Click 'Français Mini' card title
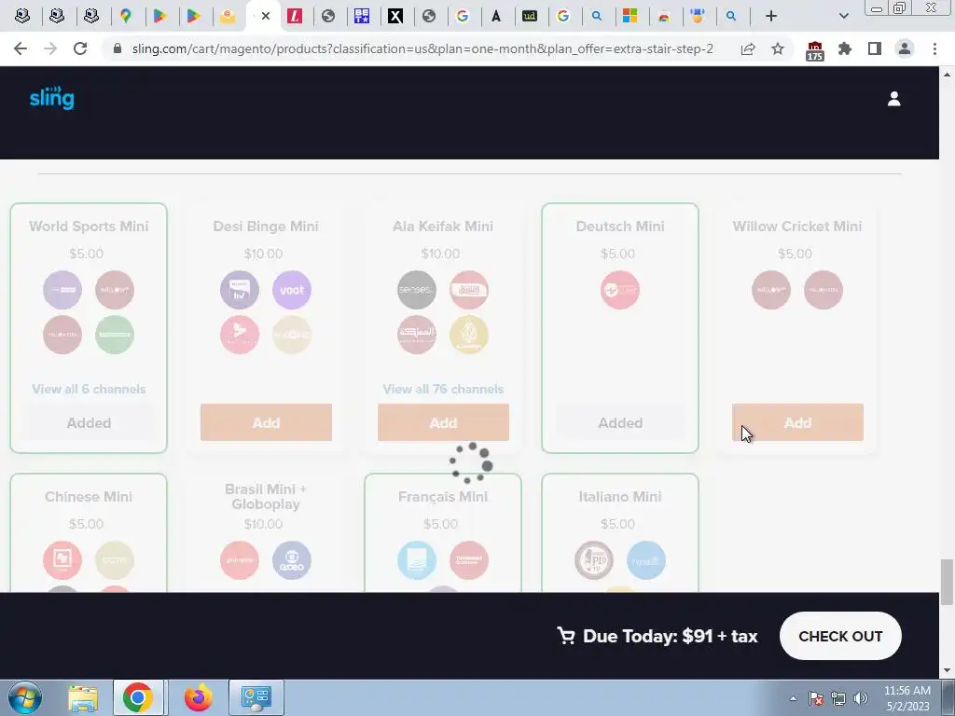955x716 pixels. click(443, 497)
